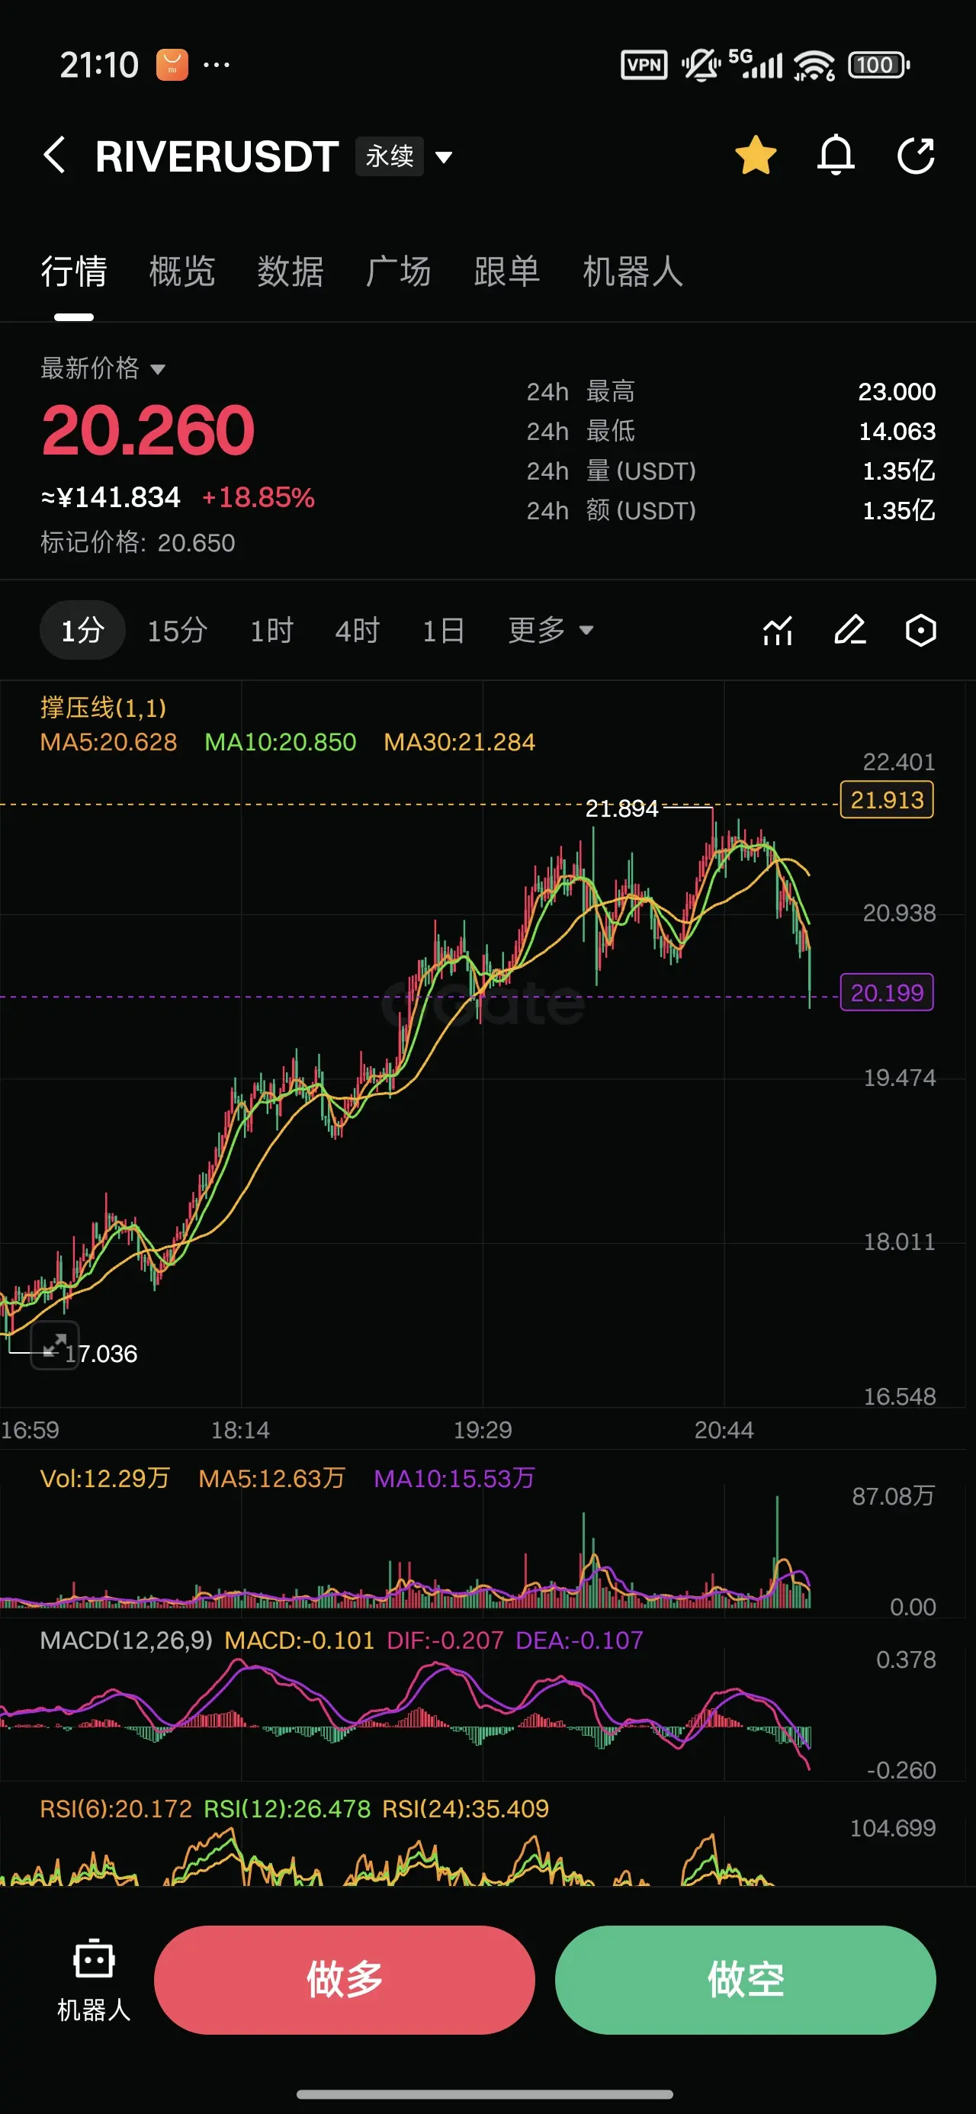Viewport: 976px width, 2114px height.
Task: Tap the latest price 20.260
Action: pyautogui.click(x=148, y=430)
